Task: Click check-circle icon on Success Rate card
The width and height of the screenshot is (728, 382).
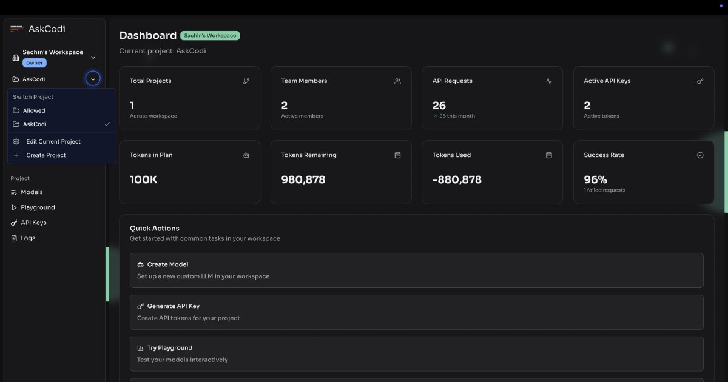Action: click(x=700, y=155)
